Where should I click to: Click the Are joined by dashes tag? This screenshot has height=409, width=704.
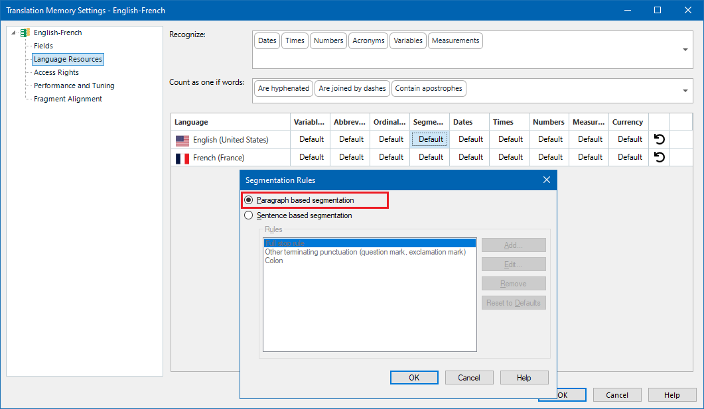[x=352, y=88]
